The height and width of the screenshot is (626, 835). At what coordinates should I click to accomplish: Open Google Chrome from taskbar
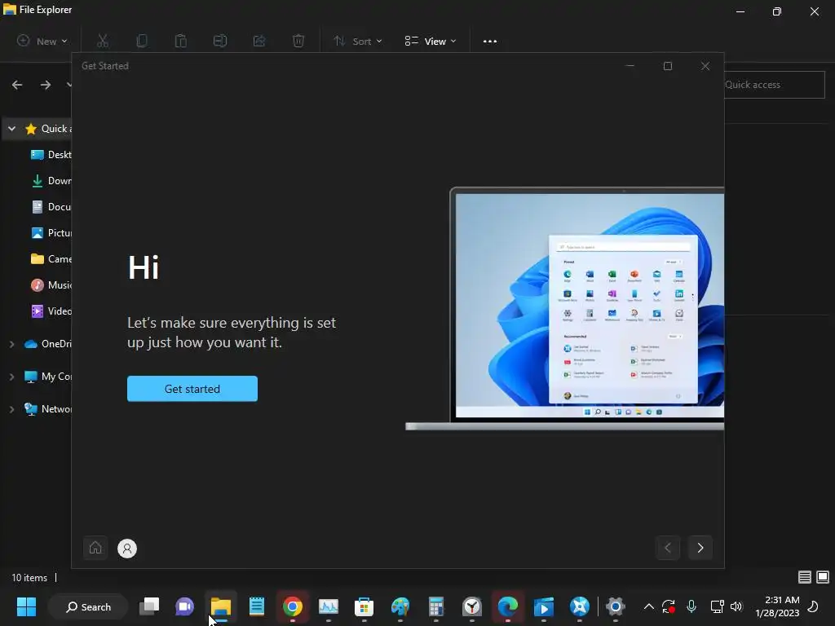293,606
